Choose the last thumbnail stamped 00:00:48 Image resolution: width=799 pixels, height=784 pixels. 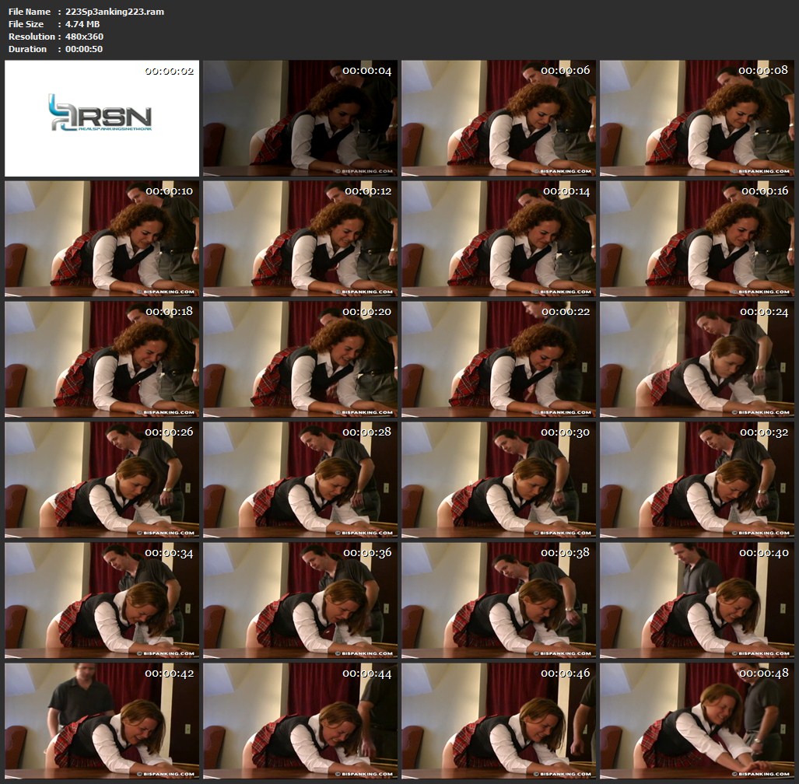pos(696,721)
